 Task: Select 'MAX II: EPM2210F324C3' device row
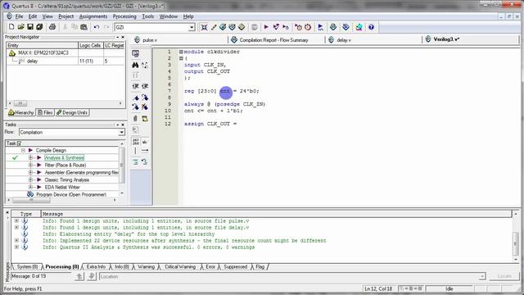[x=65, y=52]
